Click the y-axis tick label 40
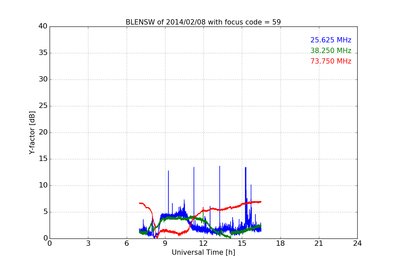Viewport: 397px width, 265px height. (x=43, y=26)
